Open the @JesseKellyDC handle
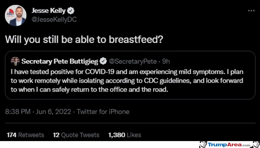This screenshot has height=148, width=260. [54, 20]
